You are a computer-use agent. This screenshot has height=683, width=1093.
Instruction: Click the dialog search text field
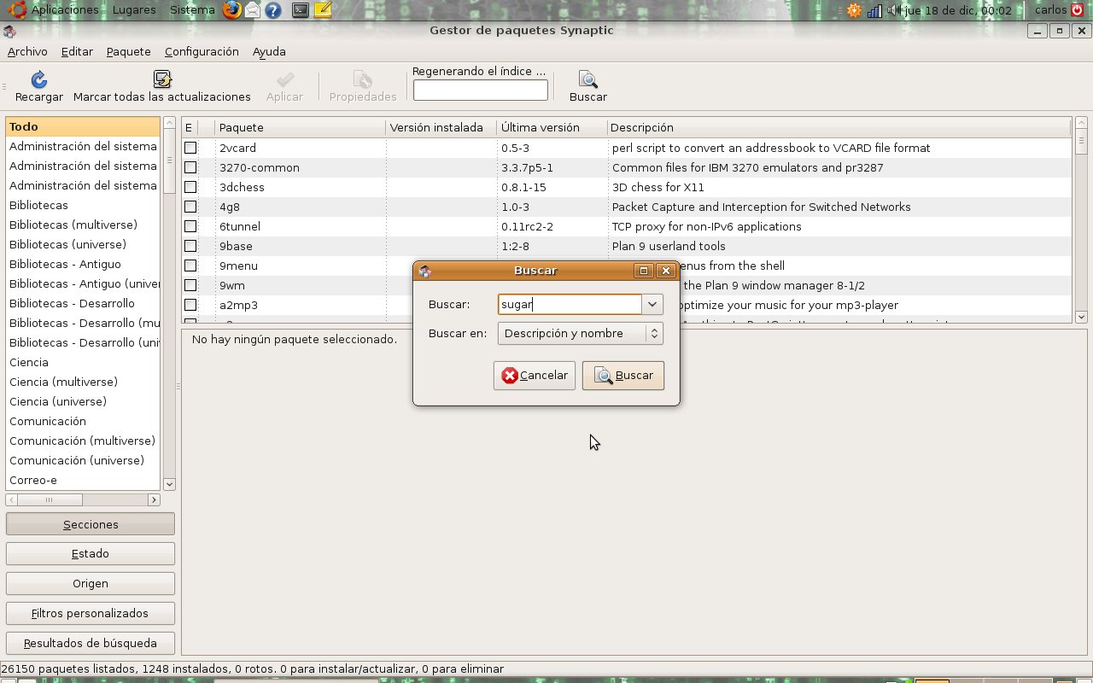click(x=570, y=305)
